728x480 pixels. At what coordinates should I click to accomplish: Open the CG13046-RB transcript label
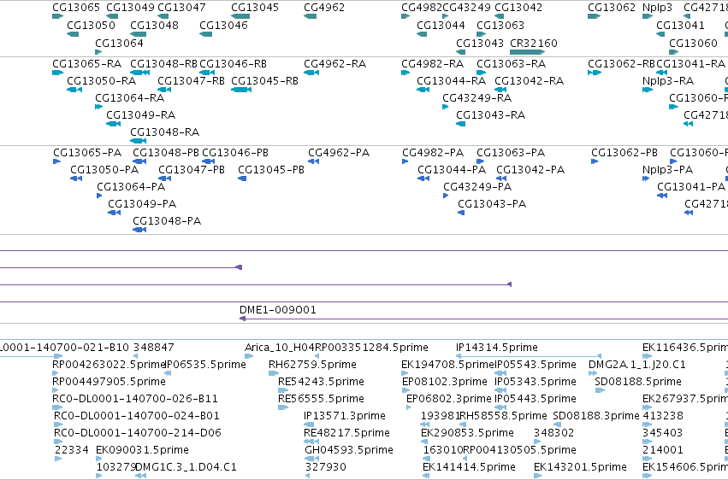tap(233, 63)
